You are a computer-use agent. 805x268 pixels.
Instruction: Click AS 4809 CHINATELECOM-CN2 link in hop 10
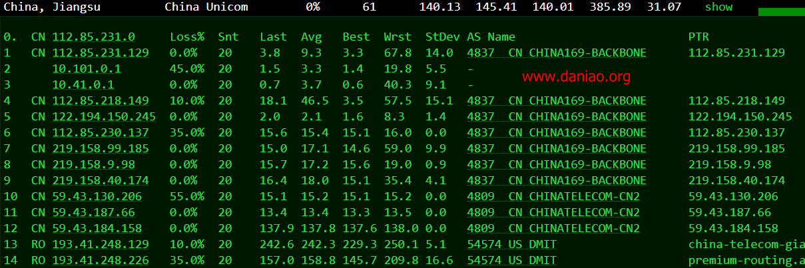pyautogui.click(x=553, y=196)
